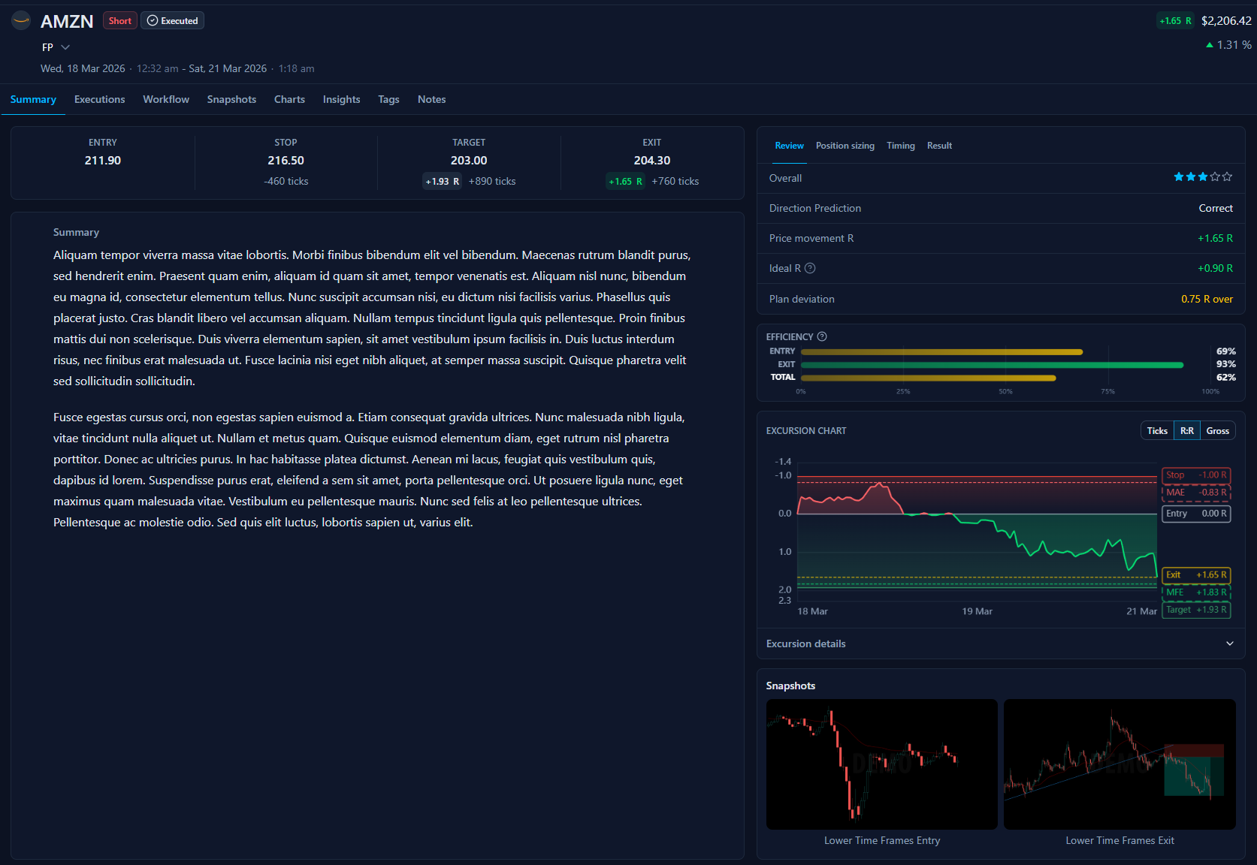Open Lower Time Frames Exit snapshot
The width and height of the screenshot is (1257, 865).
point(1120,764)
